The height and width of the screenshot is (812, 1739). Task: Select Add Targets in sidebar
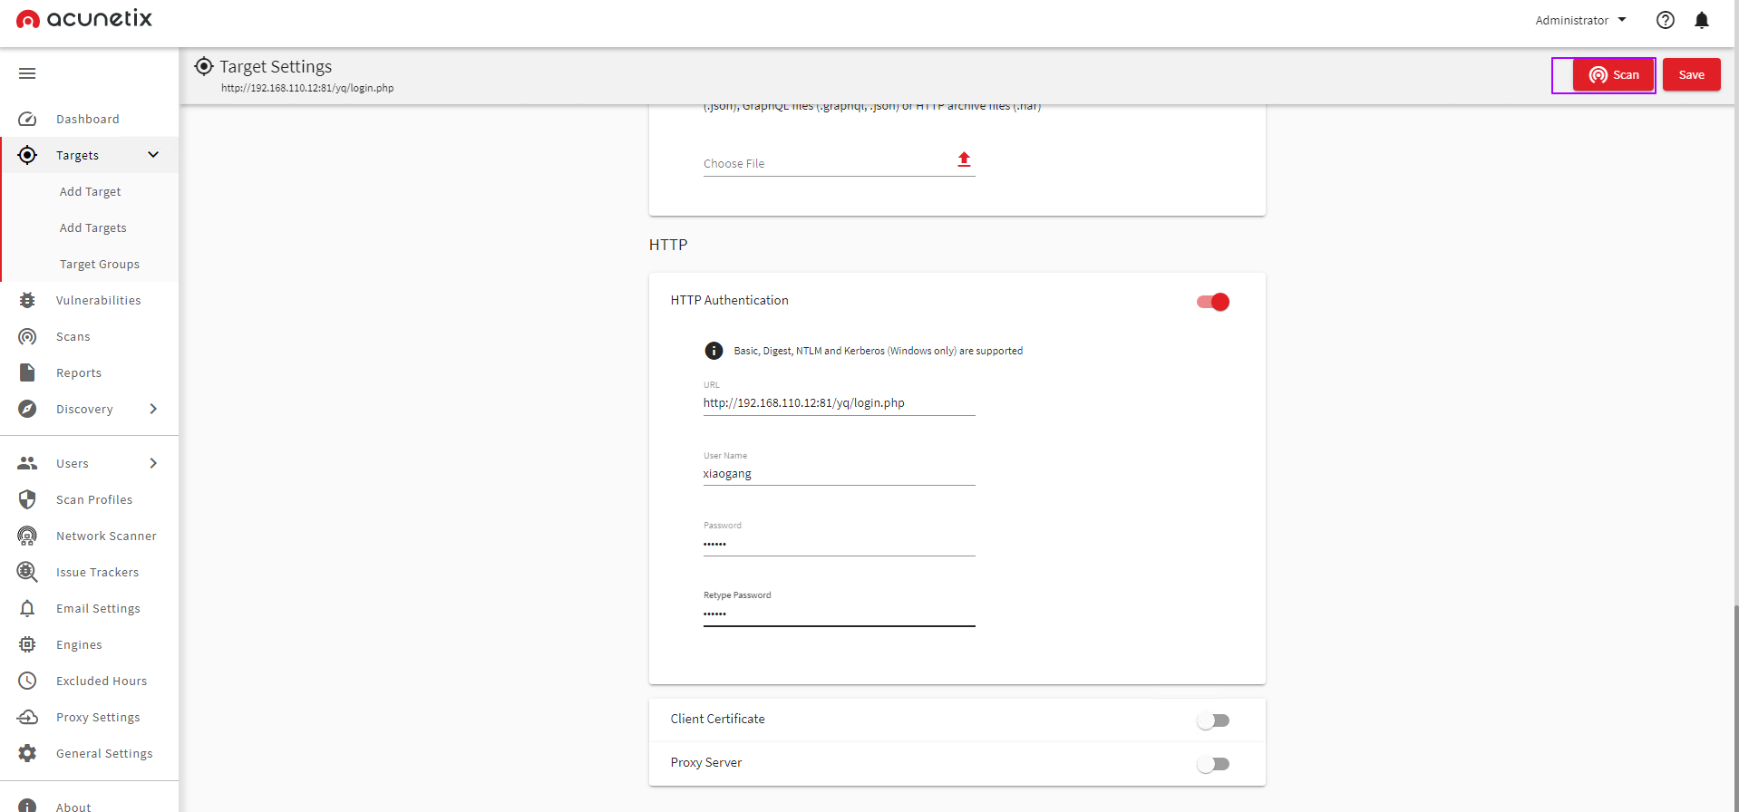[93, 227]
